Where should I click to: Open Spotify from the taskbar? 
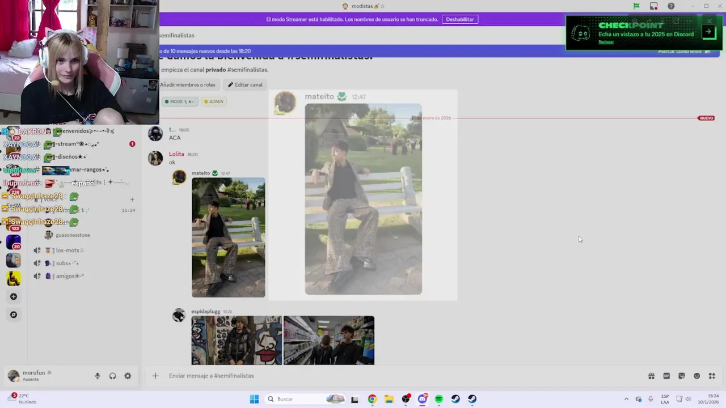point(439,399)
